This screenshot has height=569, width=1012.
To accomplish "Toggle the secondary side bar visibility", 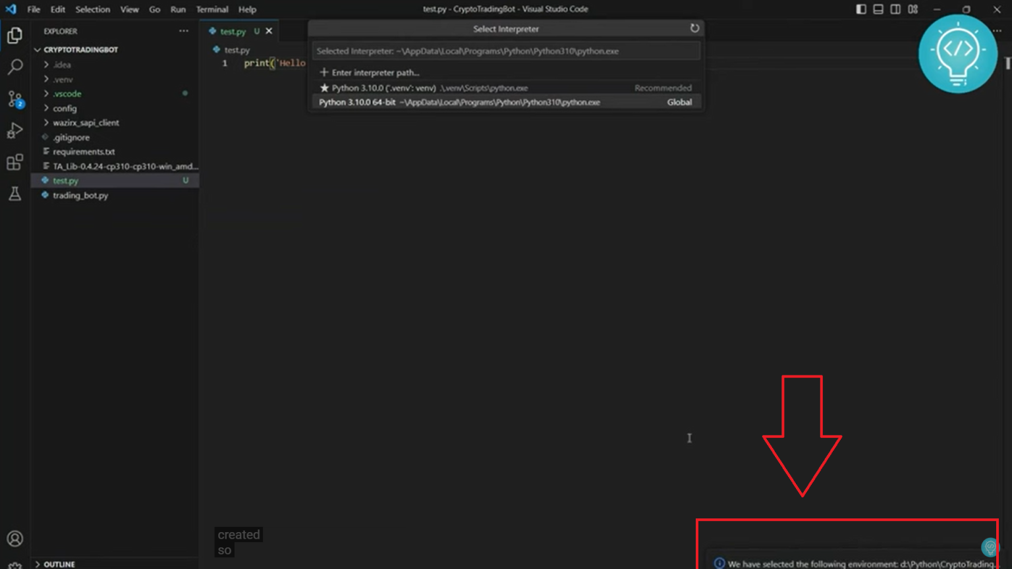I will [895, 9].
